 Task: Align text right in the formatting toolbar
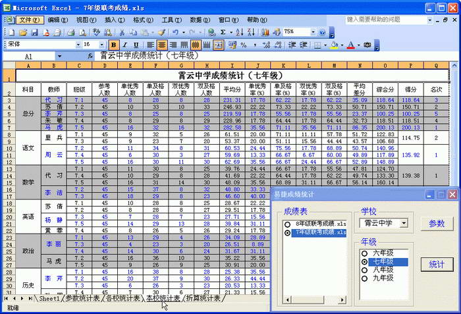click(x=173, y=45)
